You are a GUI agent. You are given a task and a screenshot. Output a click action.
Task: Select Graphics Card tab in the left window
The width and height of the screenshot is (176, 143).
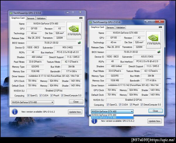pos(18,18)
